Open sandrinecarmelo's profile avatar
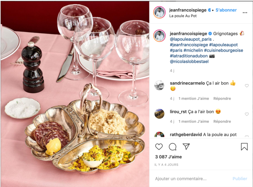The width and height of the screenshot is (253, 187). (x=159, y=85)
